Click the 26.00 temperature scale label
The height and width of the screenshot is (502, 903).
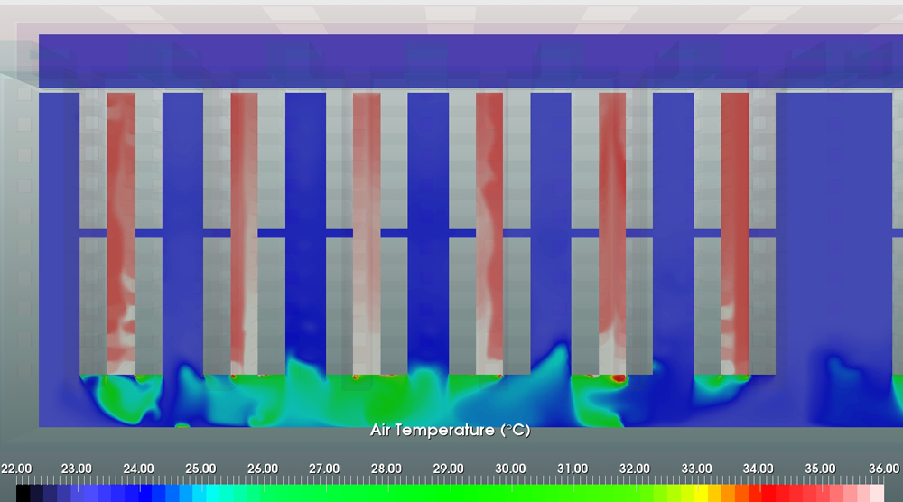point(262,469)
